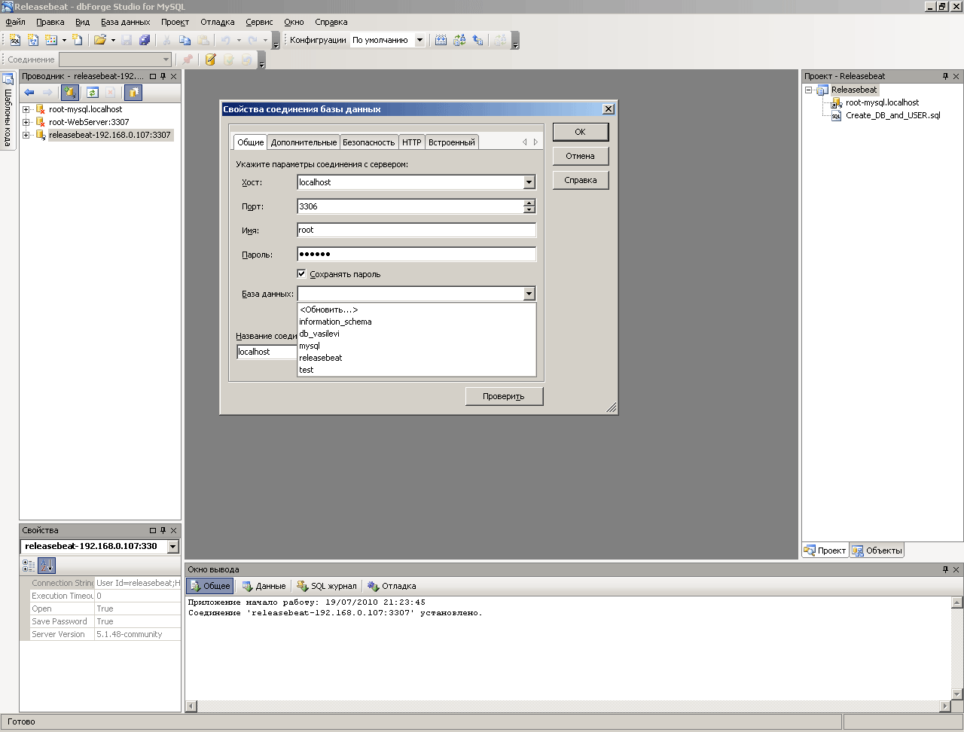Open the Configuration dropdown in the toolbar

(x=419, y=40)
